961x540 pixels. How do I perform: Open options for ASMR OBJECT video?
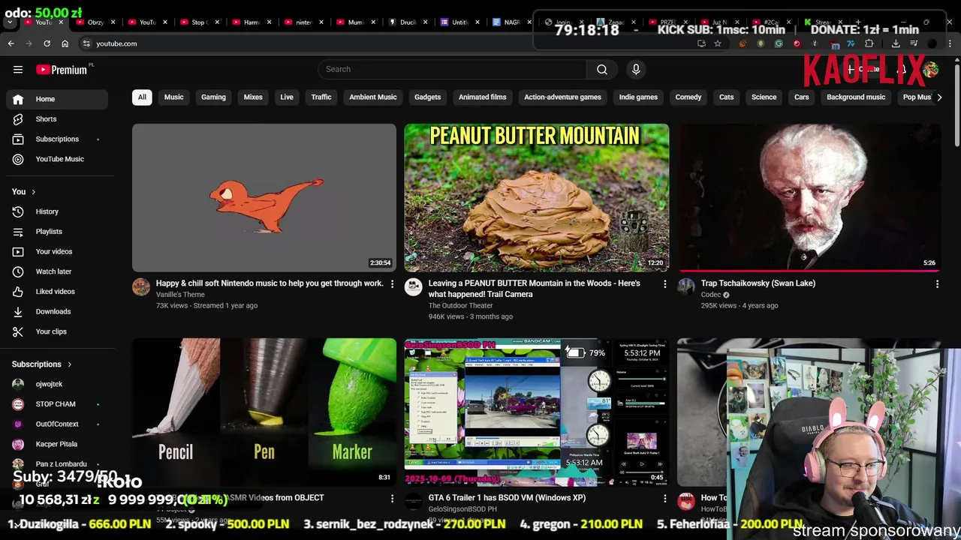click(392, 498)
